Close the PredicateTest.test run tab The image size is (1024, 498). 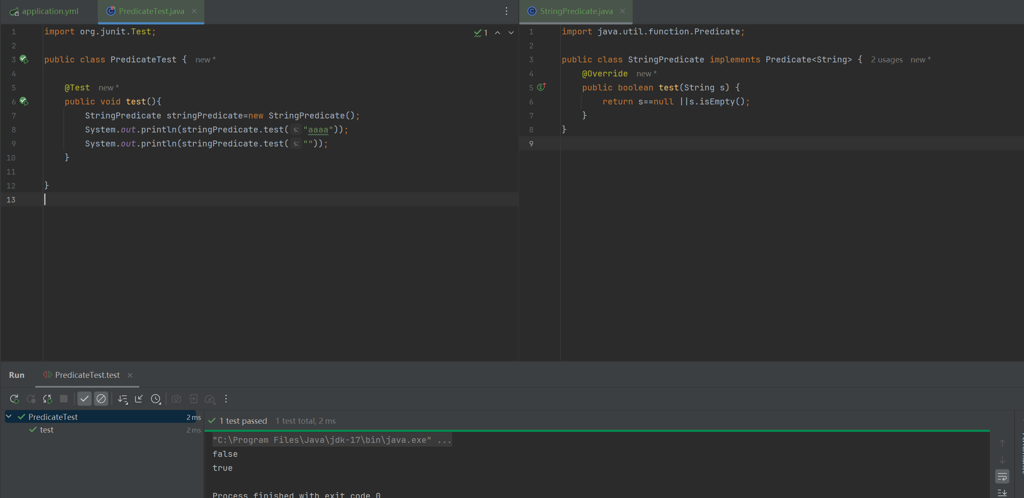point(130,375)
